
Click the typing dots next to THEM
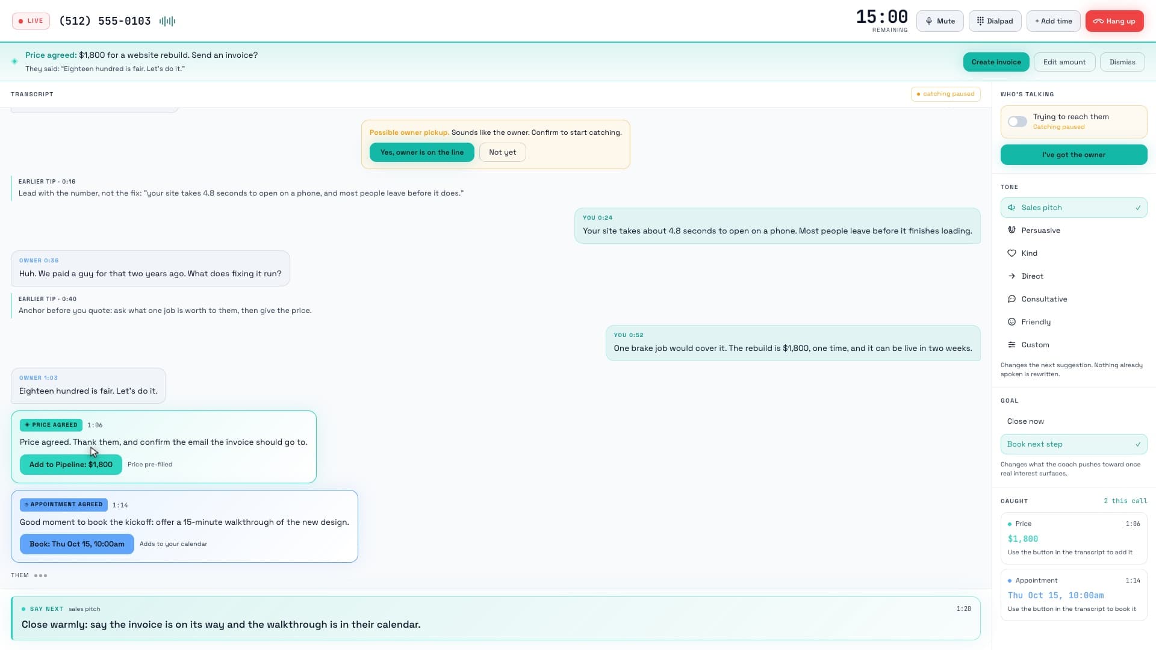coord(41,575)
